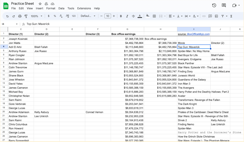Click the Insert chart icon
244x142 pixels.
[216, 16]
